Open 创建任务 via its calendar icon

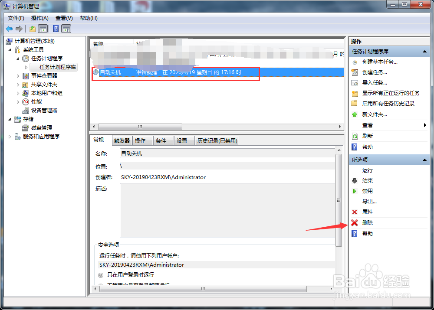(x=355, y=72)
